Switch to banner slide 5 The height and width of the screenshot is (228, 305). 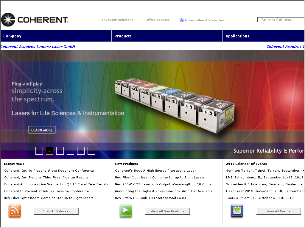pyautogui.click(x=81, y=151)
